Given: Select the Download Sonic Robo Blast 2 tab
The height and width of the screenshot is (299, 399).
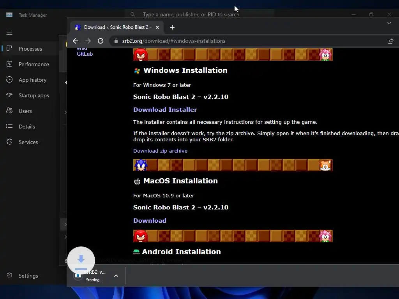Looking at the screenshot, I should [118, 27].
